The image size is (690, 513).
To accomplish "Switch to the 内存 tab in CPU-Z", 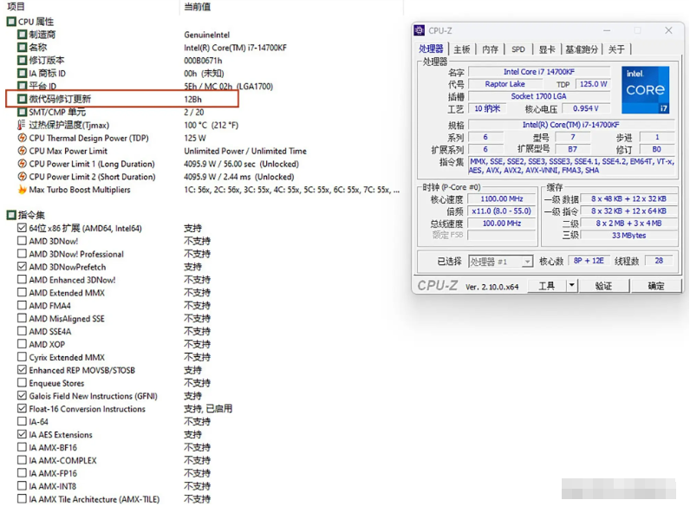I will pos(490,49).
